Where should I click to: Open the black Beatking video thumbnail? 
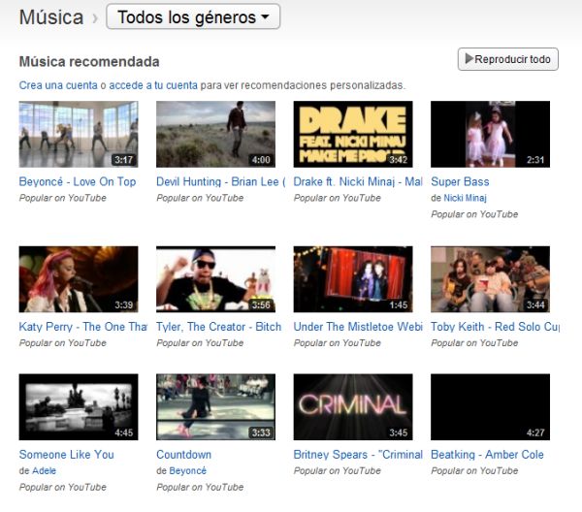(490, 407)
